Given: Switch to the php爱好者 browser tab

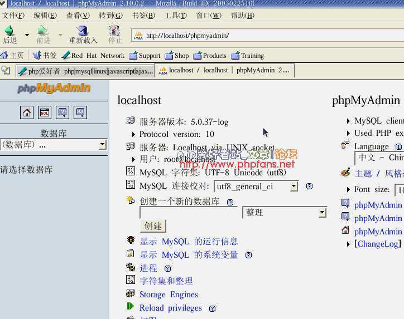Looking at the screenshot, I should (x=85, y=71).
